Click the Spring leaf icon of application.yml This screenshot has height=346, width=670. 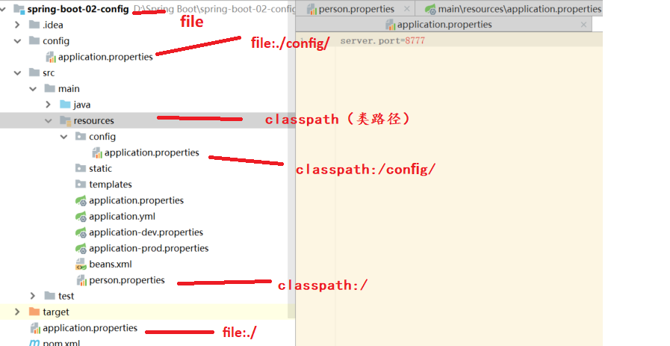coord(81,217)
